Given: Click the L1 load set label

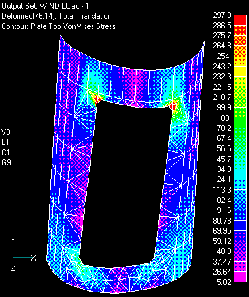Looking at the screenshot, I should [5, 142].
